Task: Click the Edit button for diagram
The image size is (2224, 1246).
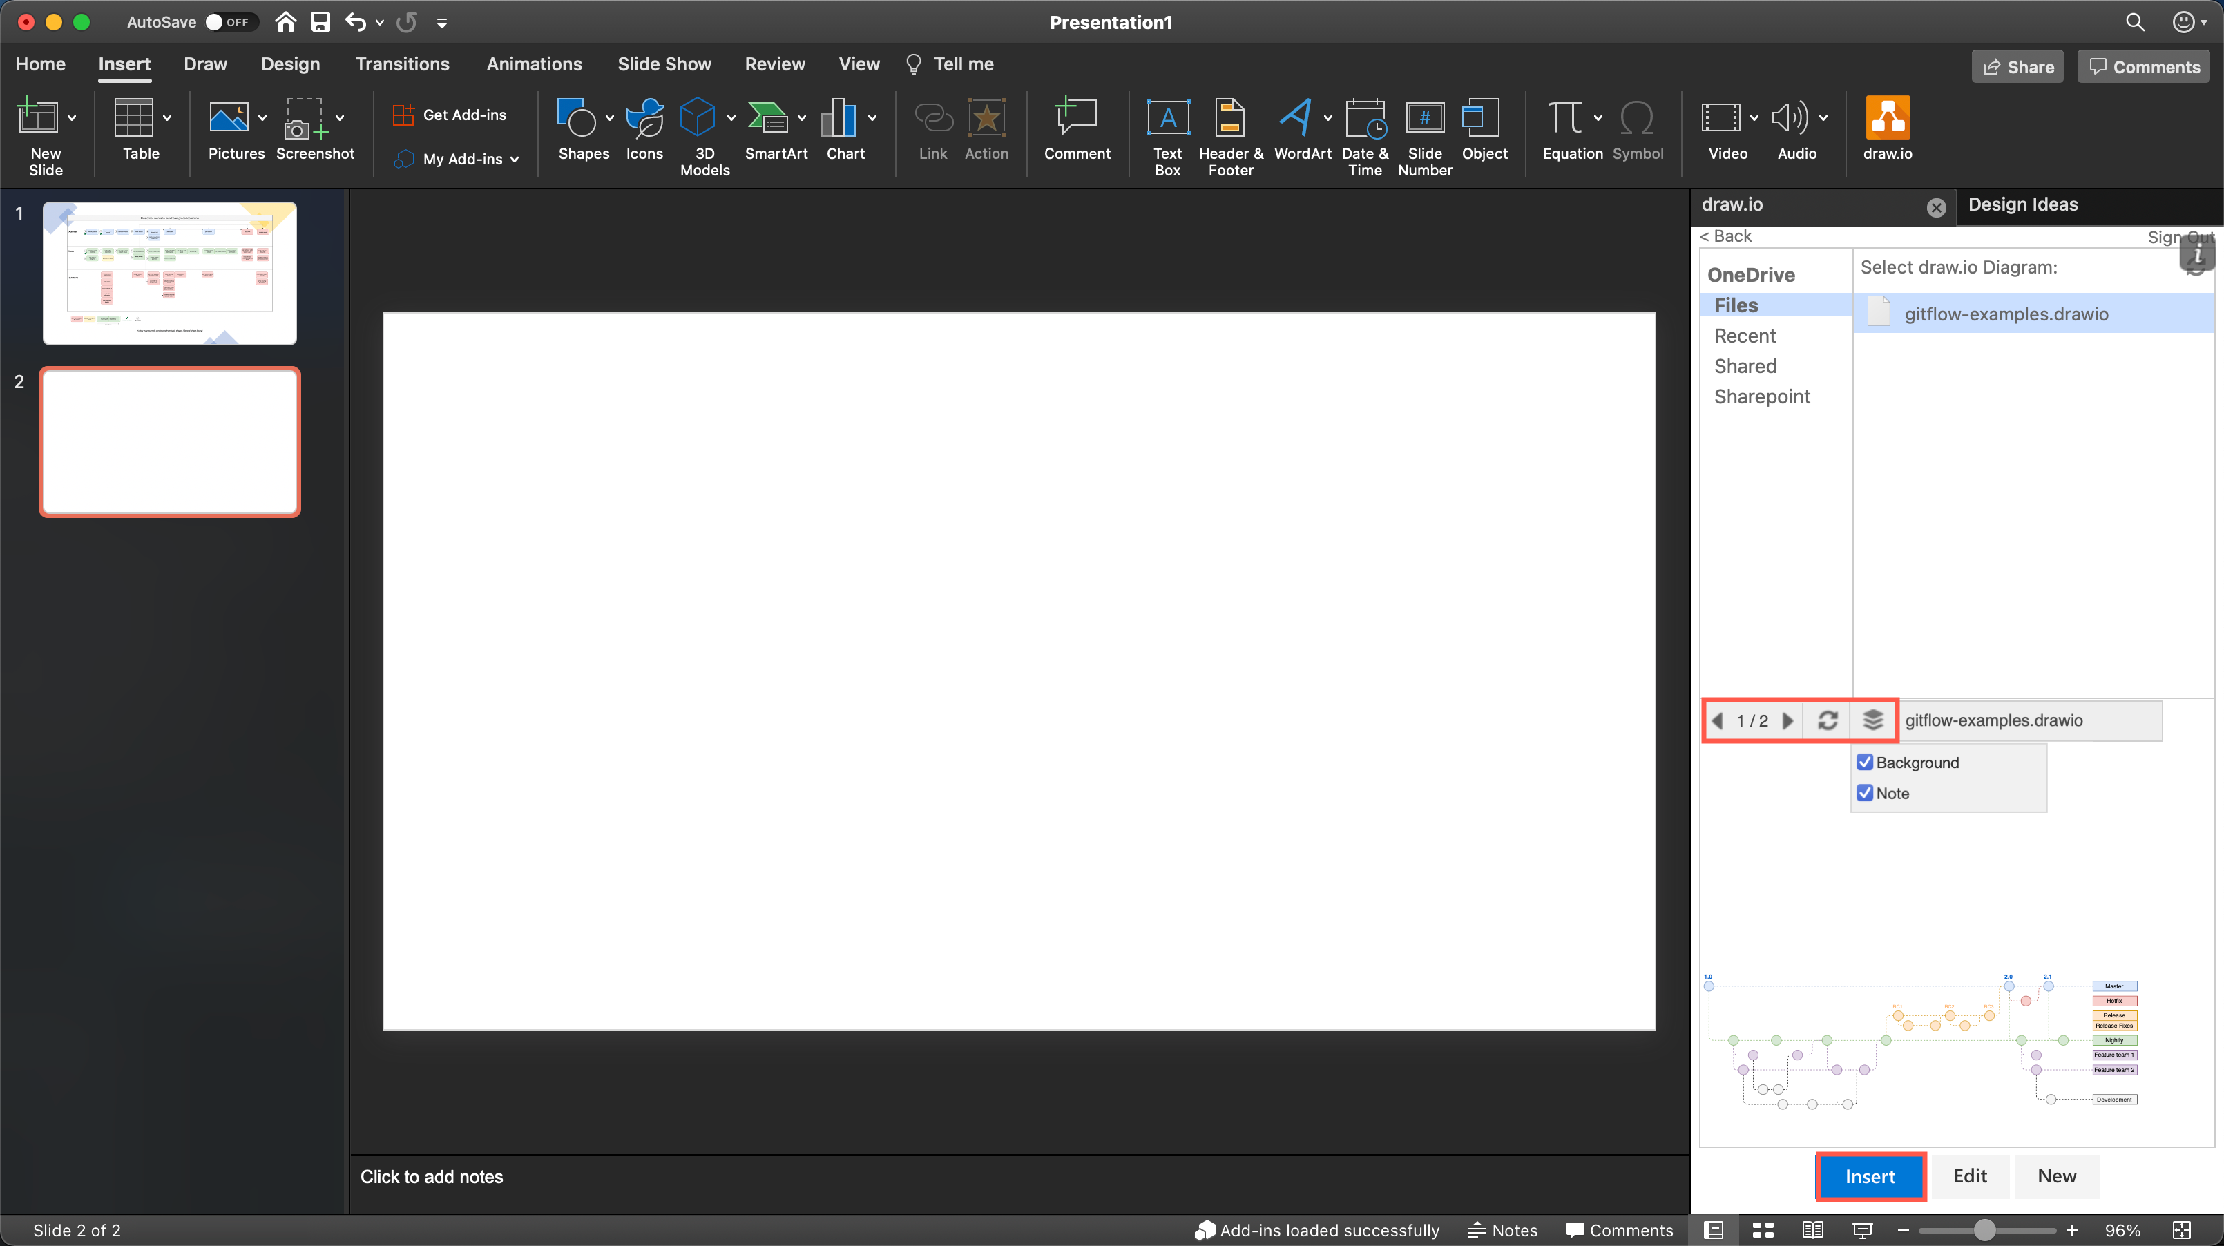Action: 1969,1176
